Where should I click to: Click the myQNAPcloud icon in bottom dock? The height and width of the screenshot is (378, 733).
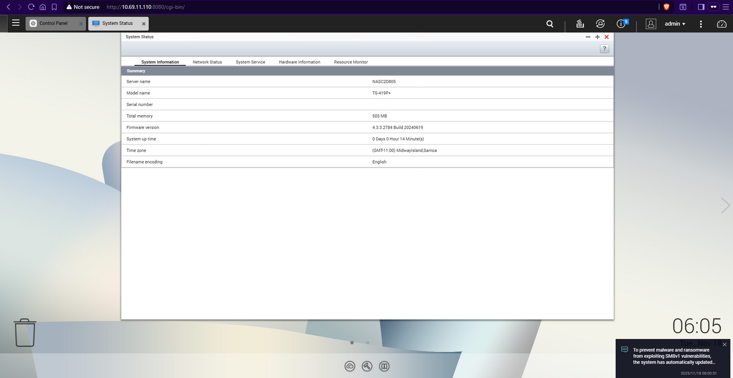[x=350, y=366]
